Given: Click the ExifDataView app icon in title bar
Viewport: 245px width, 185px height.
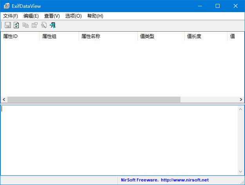Looking at the screenshot, I should point(7,6).
